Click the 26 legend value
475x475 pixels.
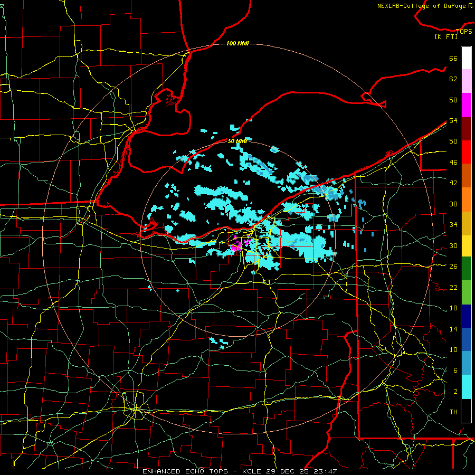click(x=453, y=267)
